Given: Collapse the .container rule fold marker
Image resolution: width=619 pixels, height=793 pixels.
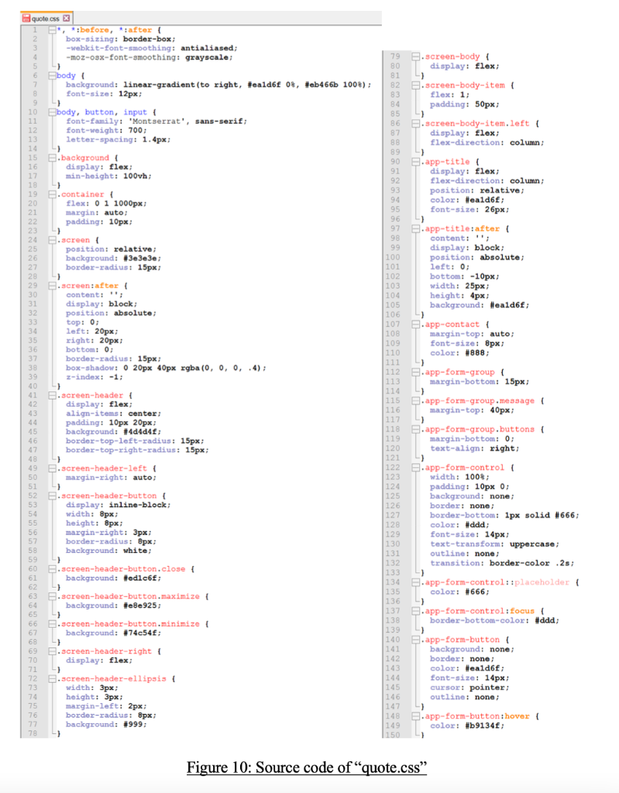Looking at the screenshot, I should click(52, 194).
